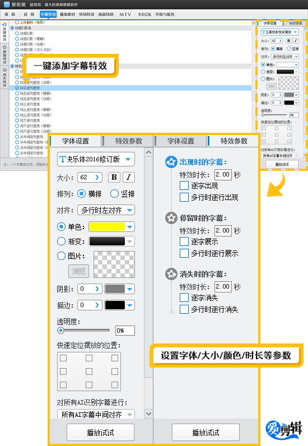Click the checkmark icon of selected 向右逐列显现 row
This screenshot has height=446, width=308.
(17, 88)
